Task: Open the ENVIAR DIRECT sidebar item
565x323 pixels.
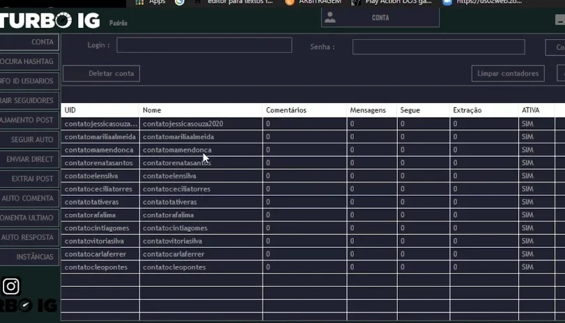Action: (29, 159)
